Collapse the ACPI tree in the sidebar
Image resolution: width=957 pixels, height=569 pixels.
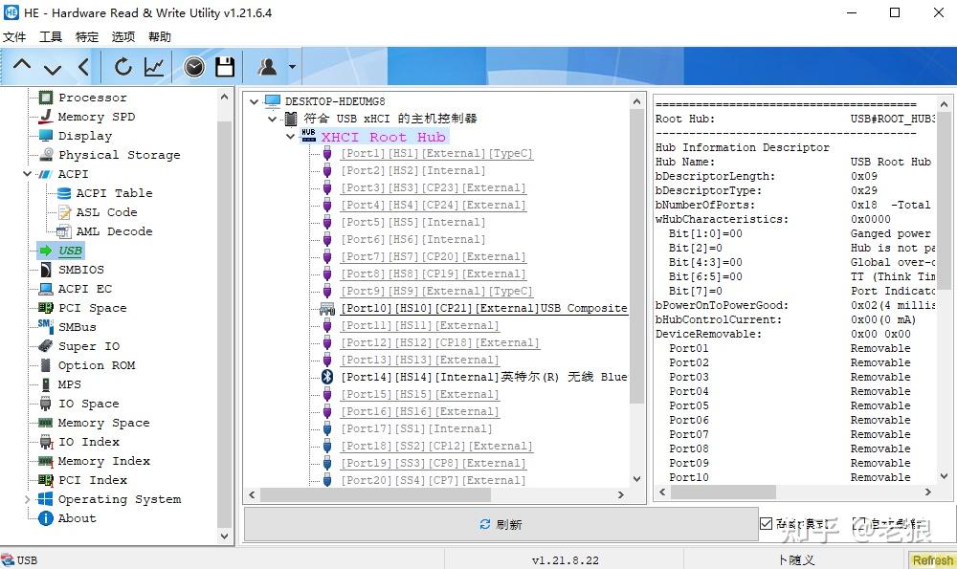(x=27, y=173)
